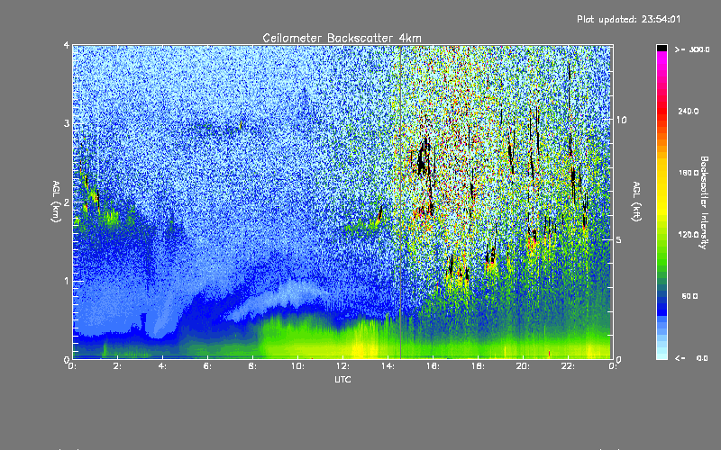Viewport: 721px width, 450px height.
Task: Click the "20:" UTC hour tick
Action: (x=523, y=366)
